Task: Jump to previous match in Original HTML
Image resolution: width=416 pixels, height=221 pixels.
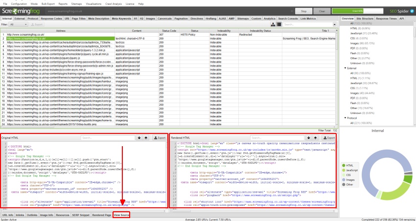Action: 146,138
